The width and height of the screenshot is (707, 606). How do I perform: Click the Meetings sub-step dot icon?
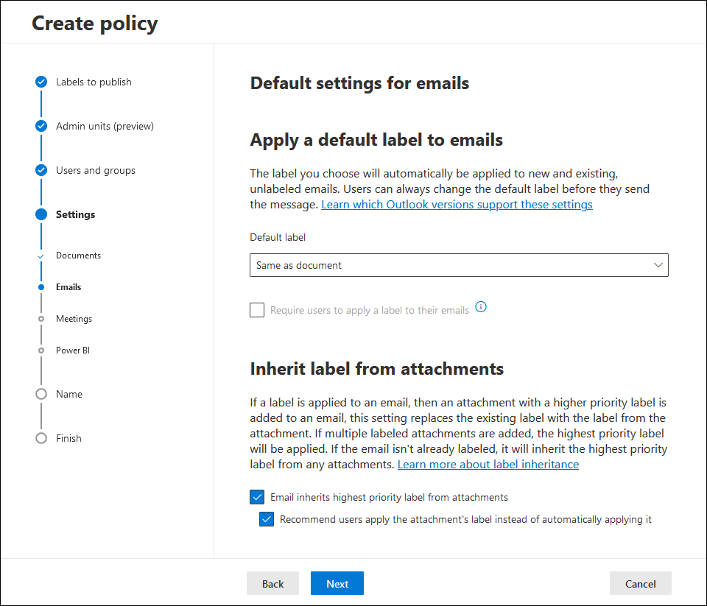[41, 319]
